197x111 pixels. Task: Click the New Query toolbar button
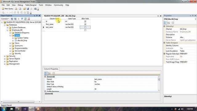7,9
